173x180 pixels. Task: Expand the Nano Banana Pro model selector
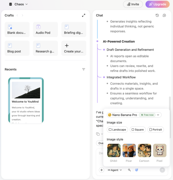134,115
